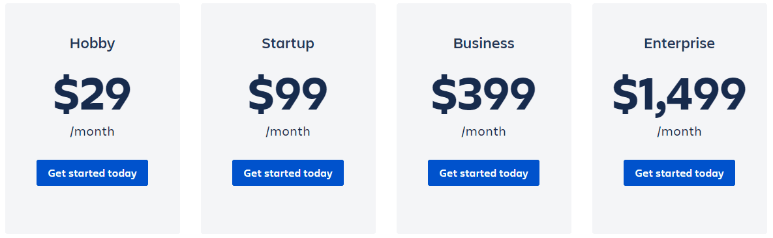Click /month label beneath $99

288,132
